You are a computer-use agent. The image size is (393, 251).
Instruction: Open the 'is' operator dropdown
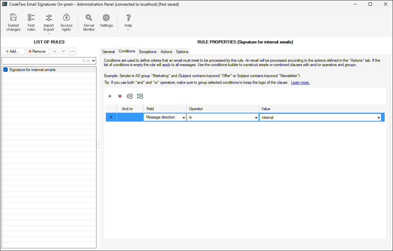tap(256, 117)
